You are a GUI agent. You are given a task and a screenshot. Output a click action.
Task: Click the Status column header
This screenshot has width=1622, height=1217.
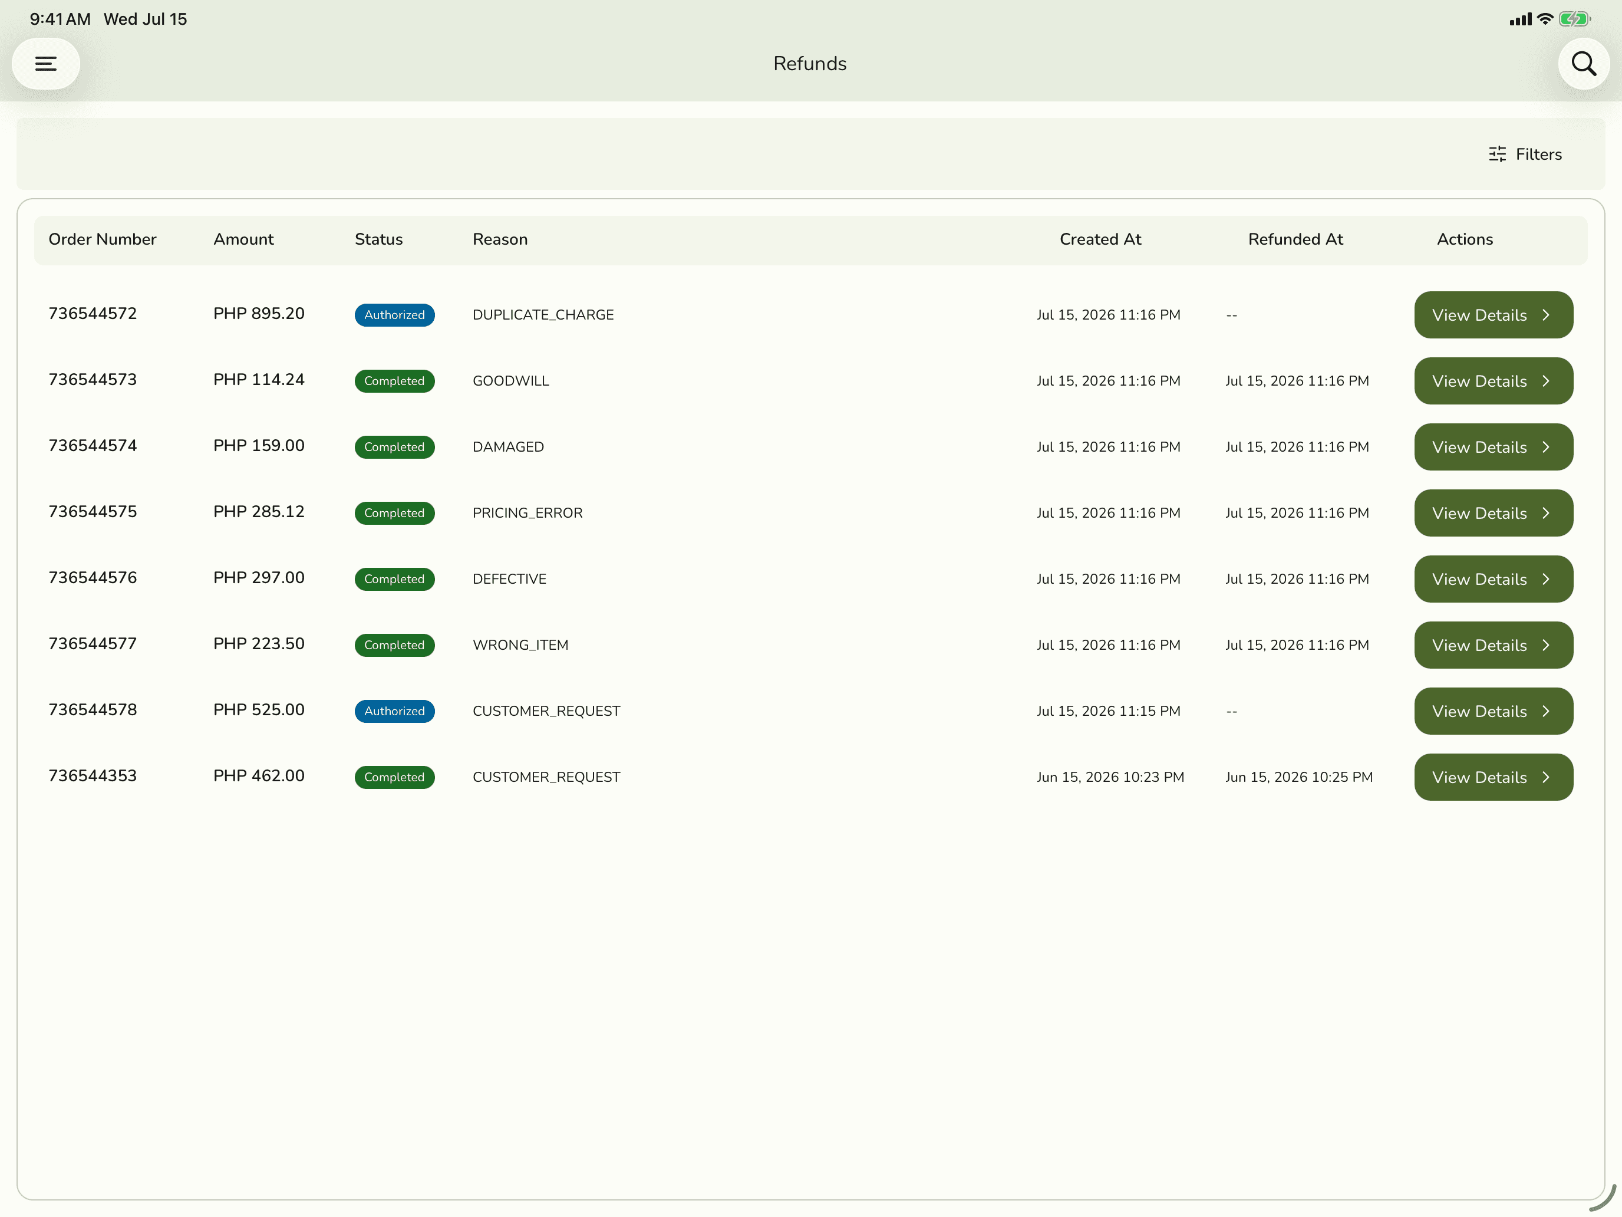[378, 239]
